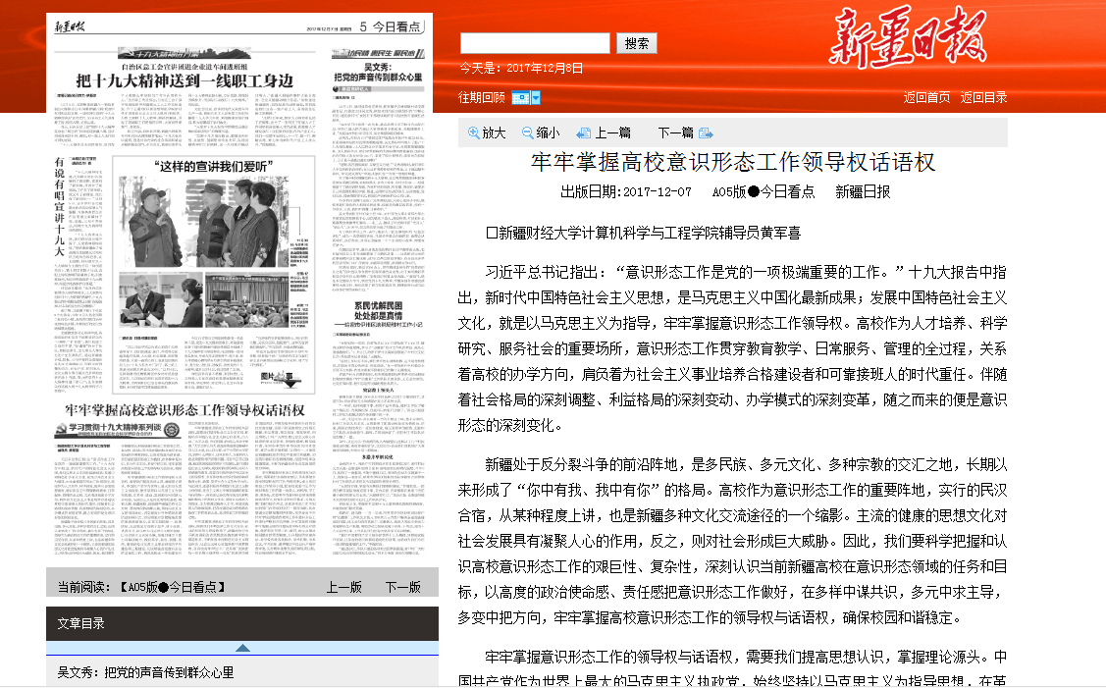The height and width of the screenshot is (688, 1106).
Task: Click the next article (下一篇) page icon
Action: point(706,133)
